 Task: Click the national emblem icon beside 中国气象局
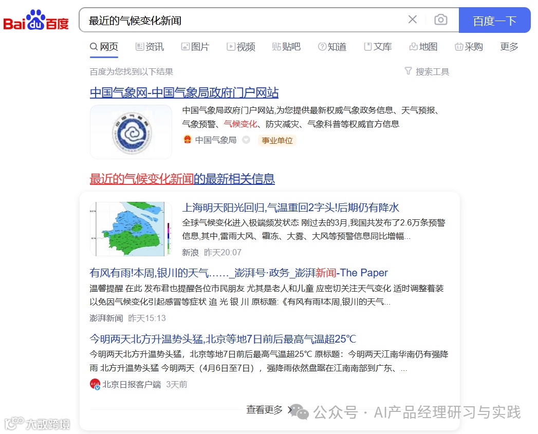(188, 140)
